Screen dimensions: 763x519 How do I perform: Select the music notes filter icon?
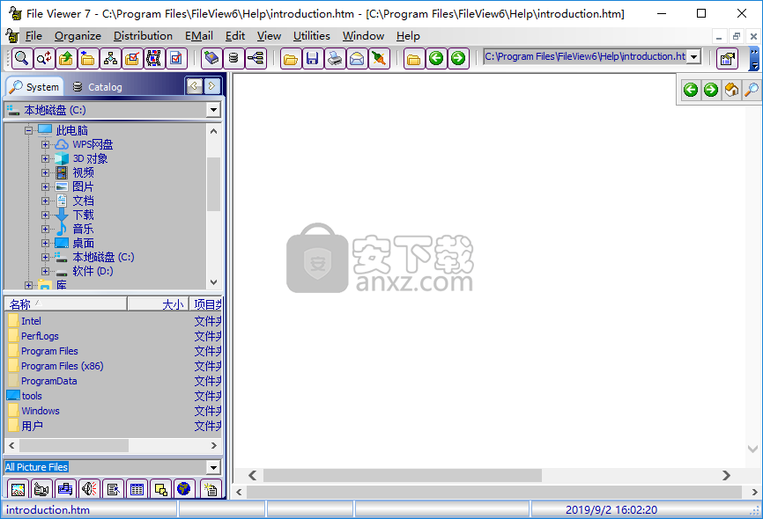click(x=65, y=489)
